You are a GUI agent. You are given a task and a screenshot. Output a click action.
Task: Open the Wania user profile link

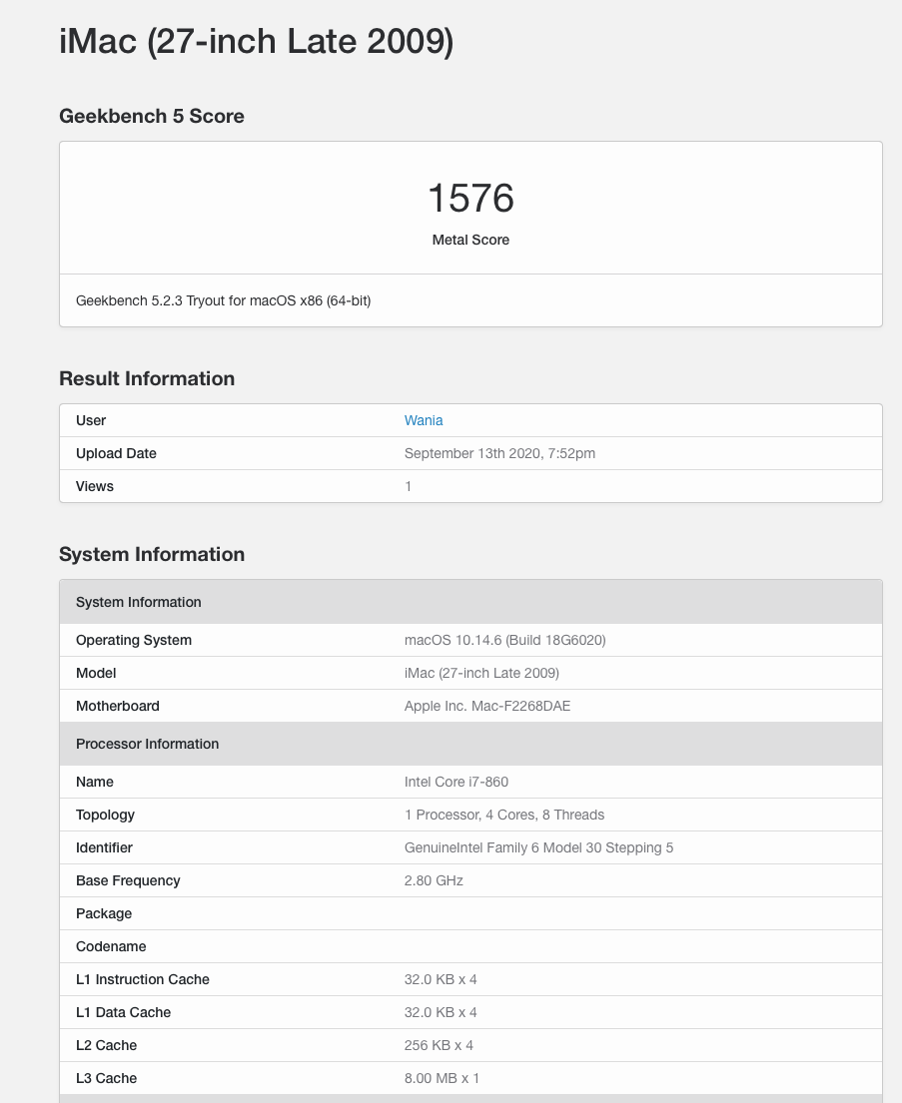(x=424, y=420)
